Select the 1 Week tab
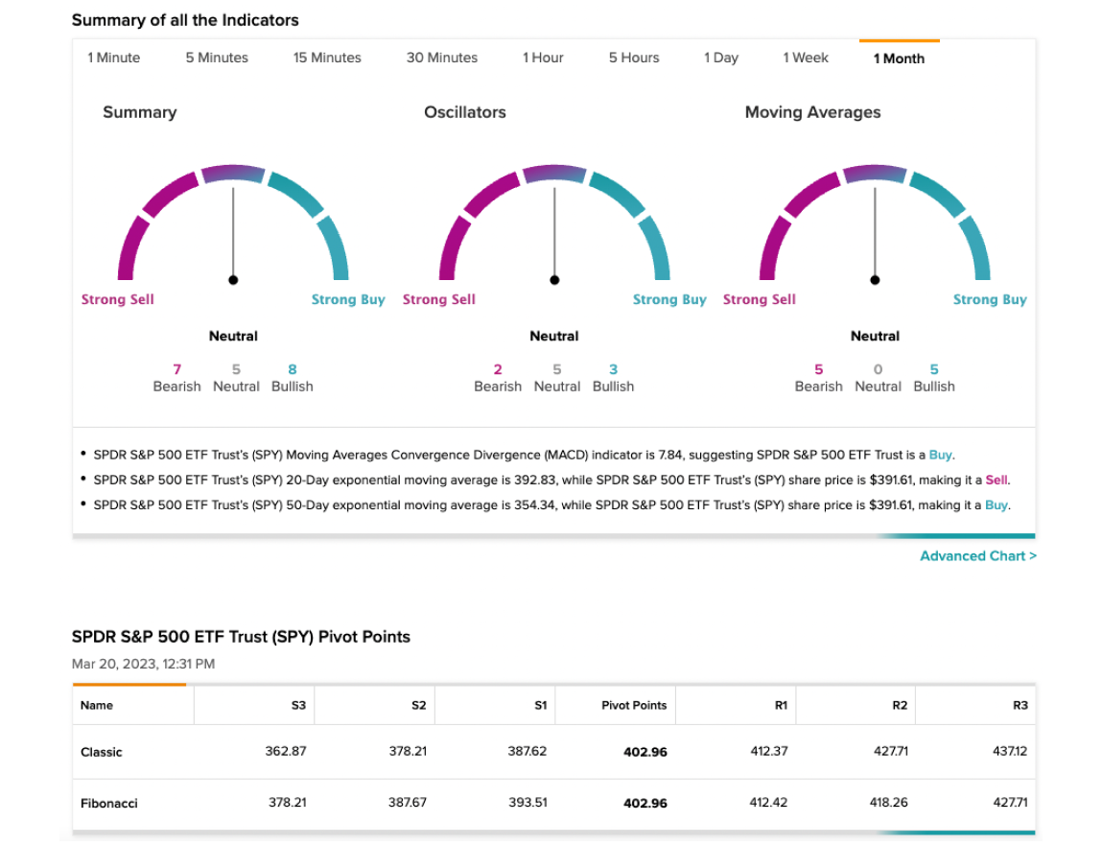 tap(806, 58)
